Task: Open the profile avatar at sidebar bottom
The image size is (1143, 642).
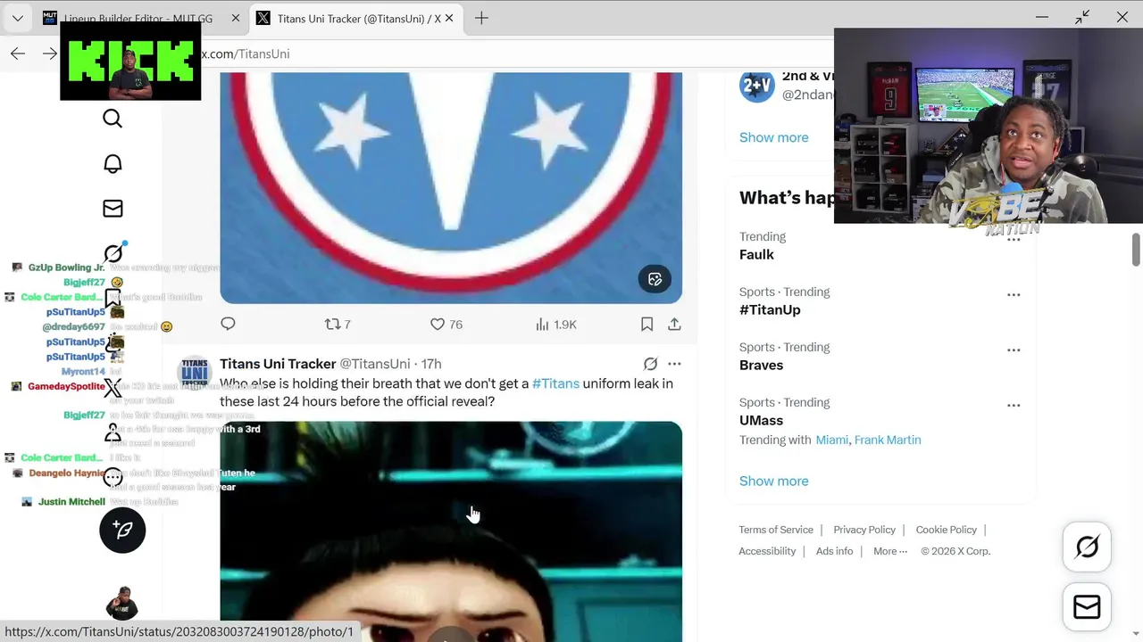Action: (122, 604)
